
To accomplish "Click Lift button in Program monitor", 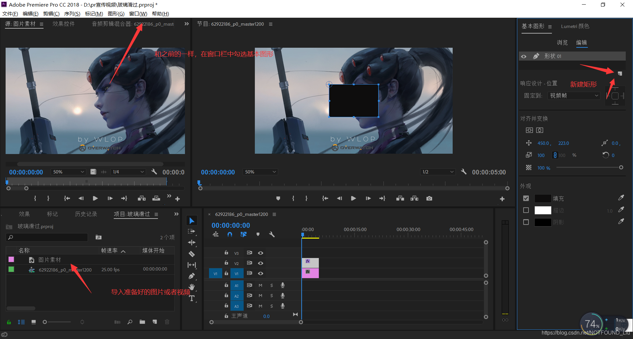I will (400, 198).
